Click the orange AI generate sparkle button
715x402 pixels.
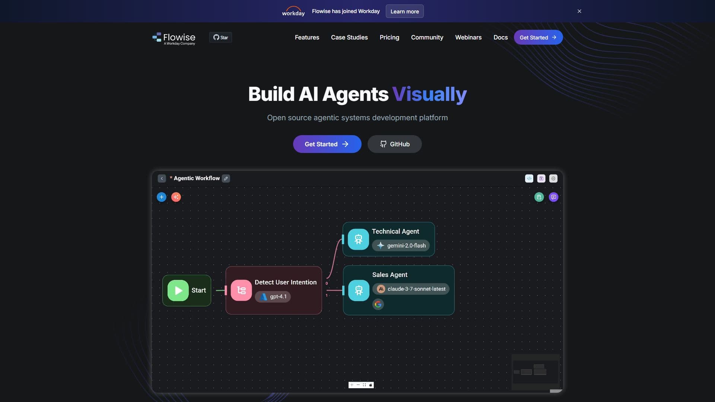tap(176, 197)
